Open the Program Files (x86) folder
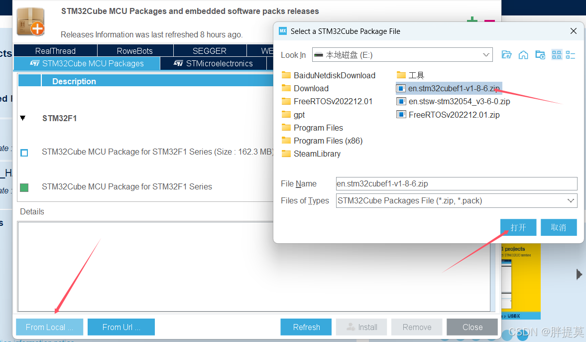This screenshot has width=586, height=342. (322, 141)
